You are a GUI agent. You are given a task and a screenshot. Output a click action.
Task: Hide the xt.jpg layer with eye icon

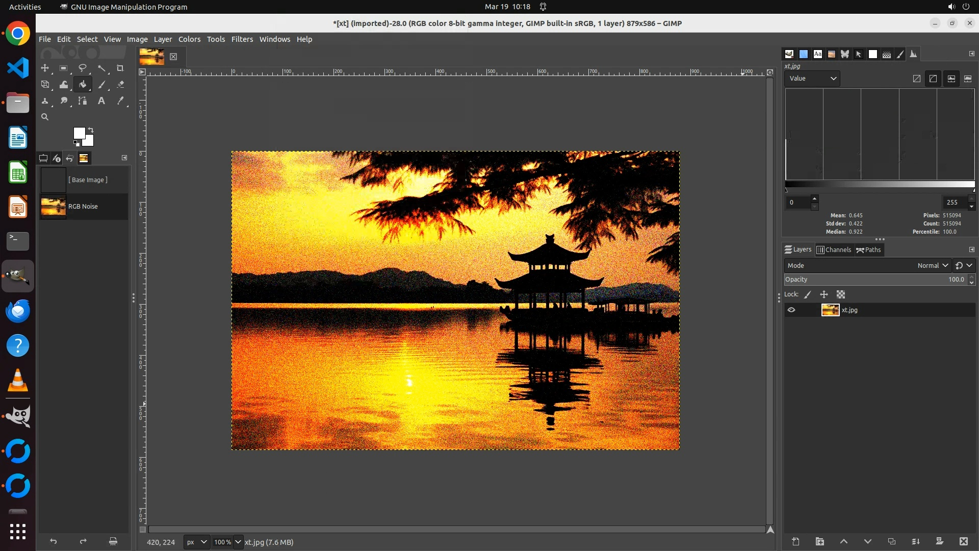point(791,310)
